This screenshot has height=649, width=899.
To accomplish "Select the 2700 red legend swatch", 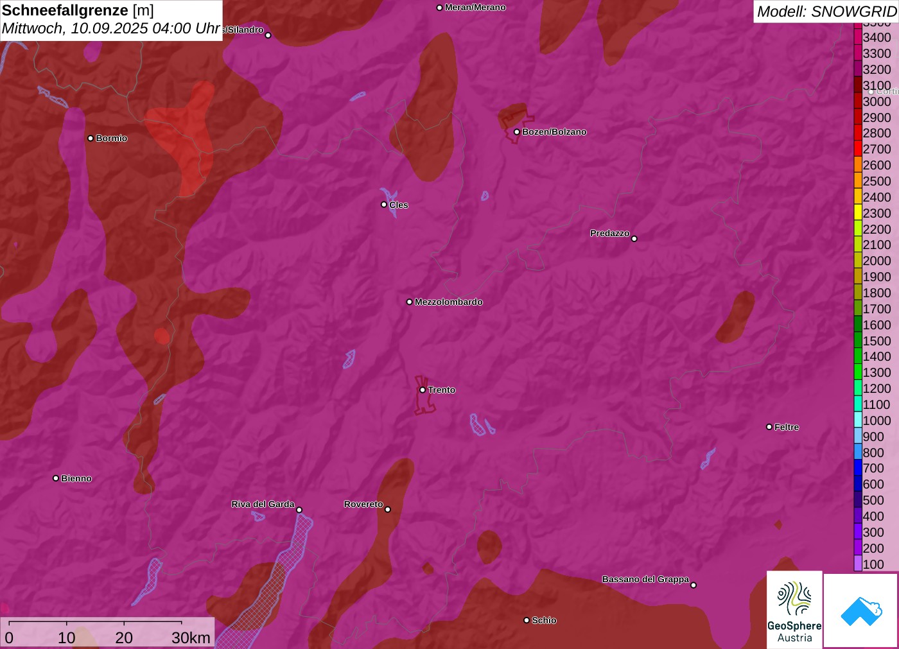I will (x=858, y=148).
